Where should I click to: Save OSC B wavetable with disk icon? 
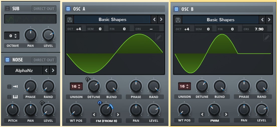(x=178, y=20)
